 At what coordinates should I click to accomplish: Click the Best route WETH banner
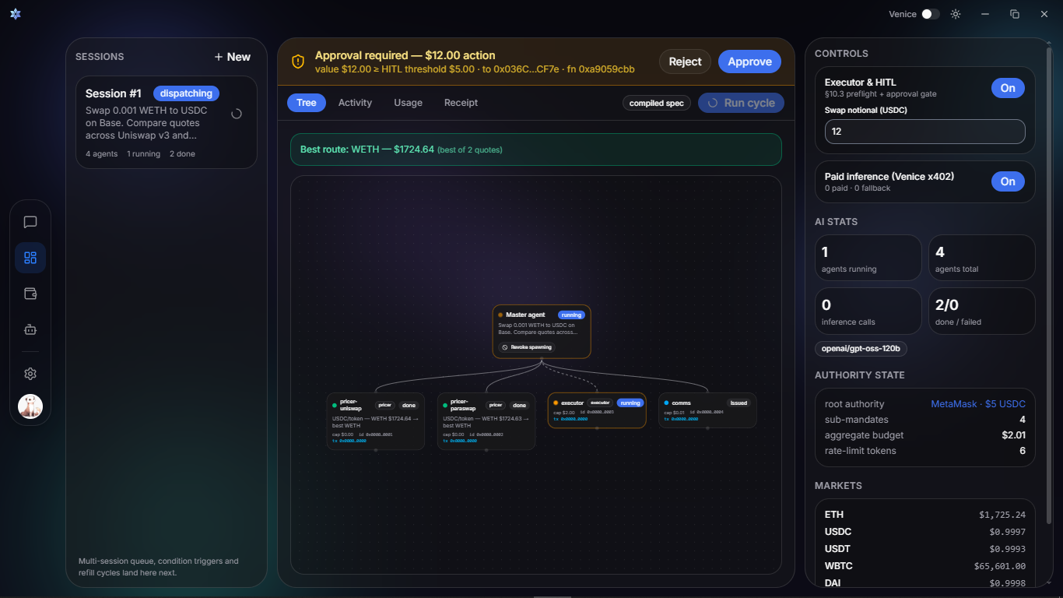(x=536, y=149)
